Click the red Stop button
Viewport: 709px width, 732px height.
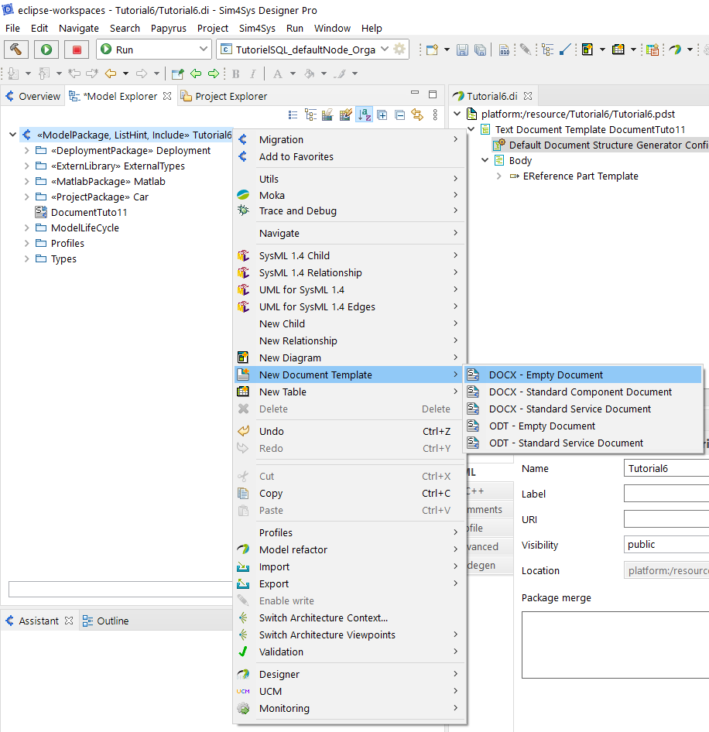77,50
